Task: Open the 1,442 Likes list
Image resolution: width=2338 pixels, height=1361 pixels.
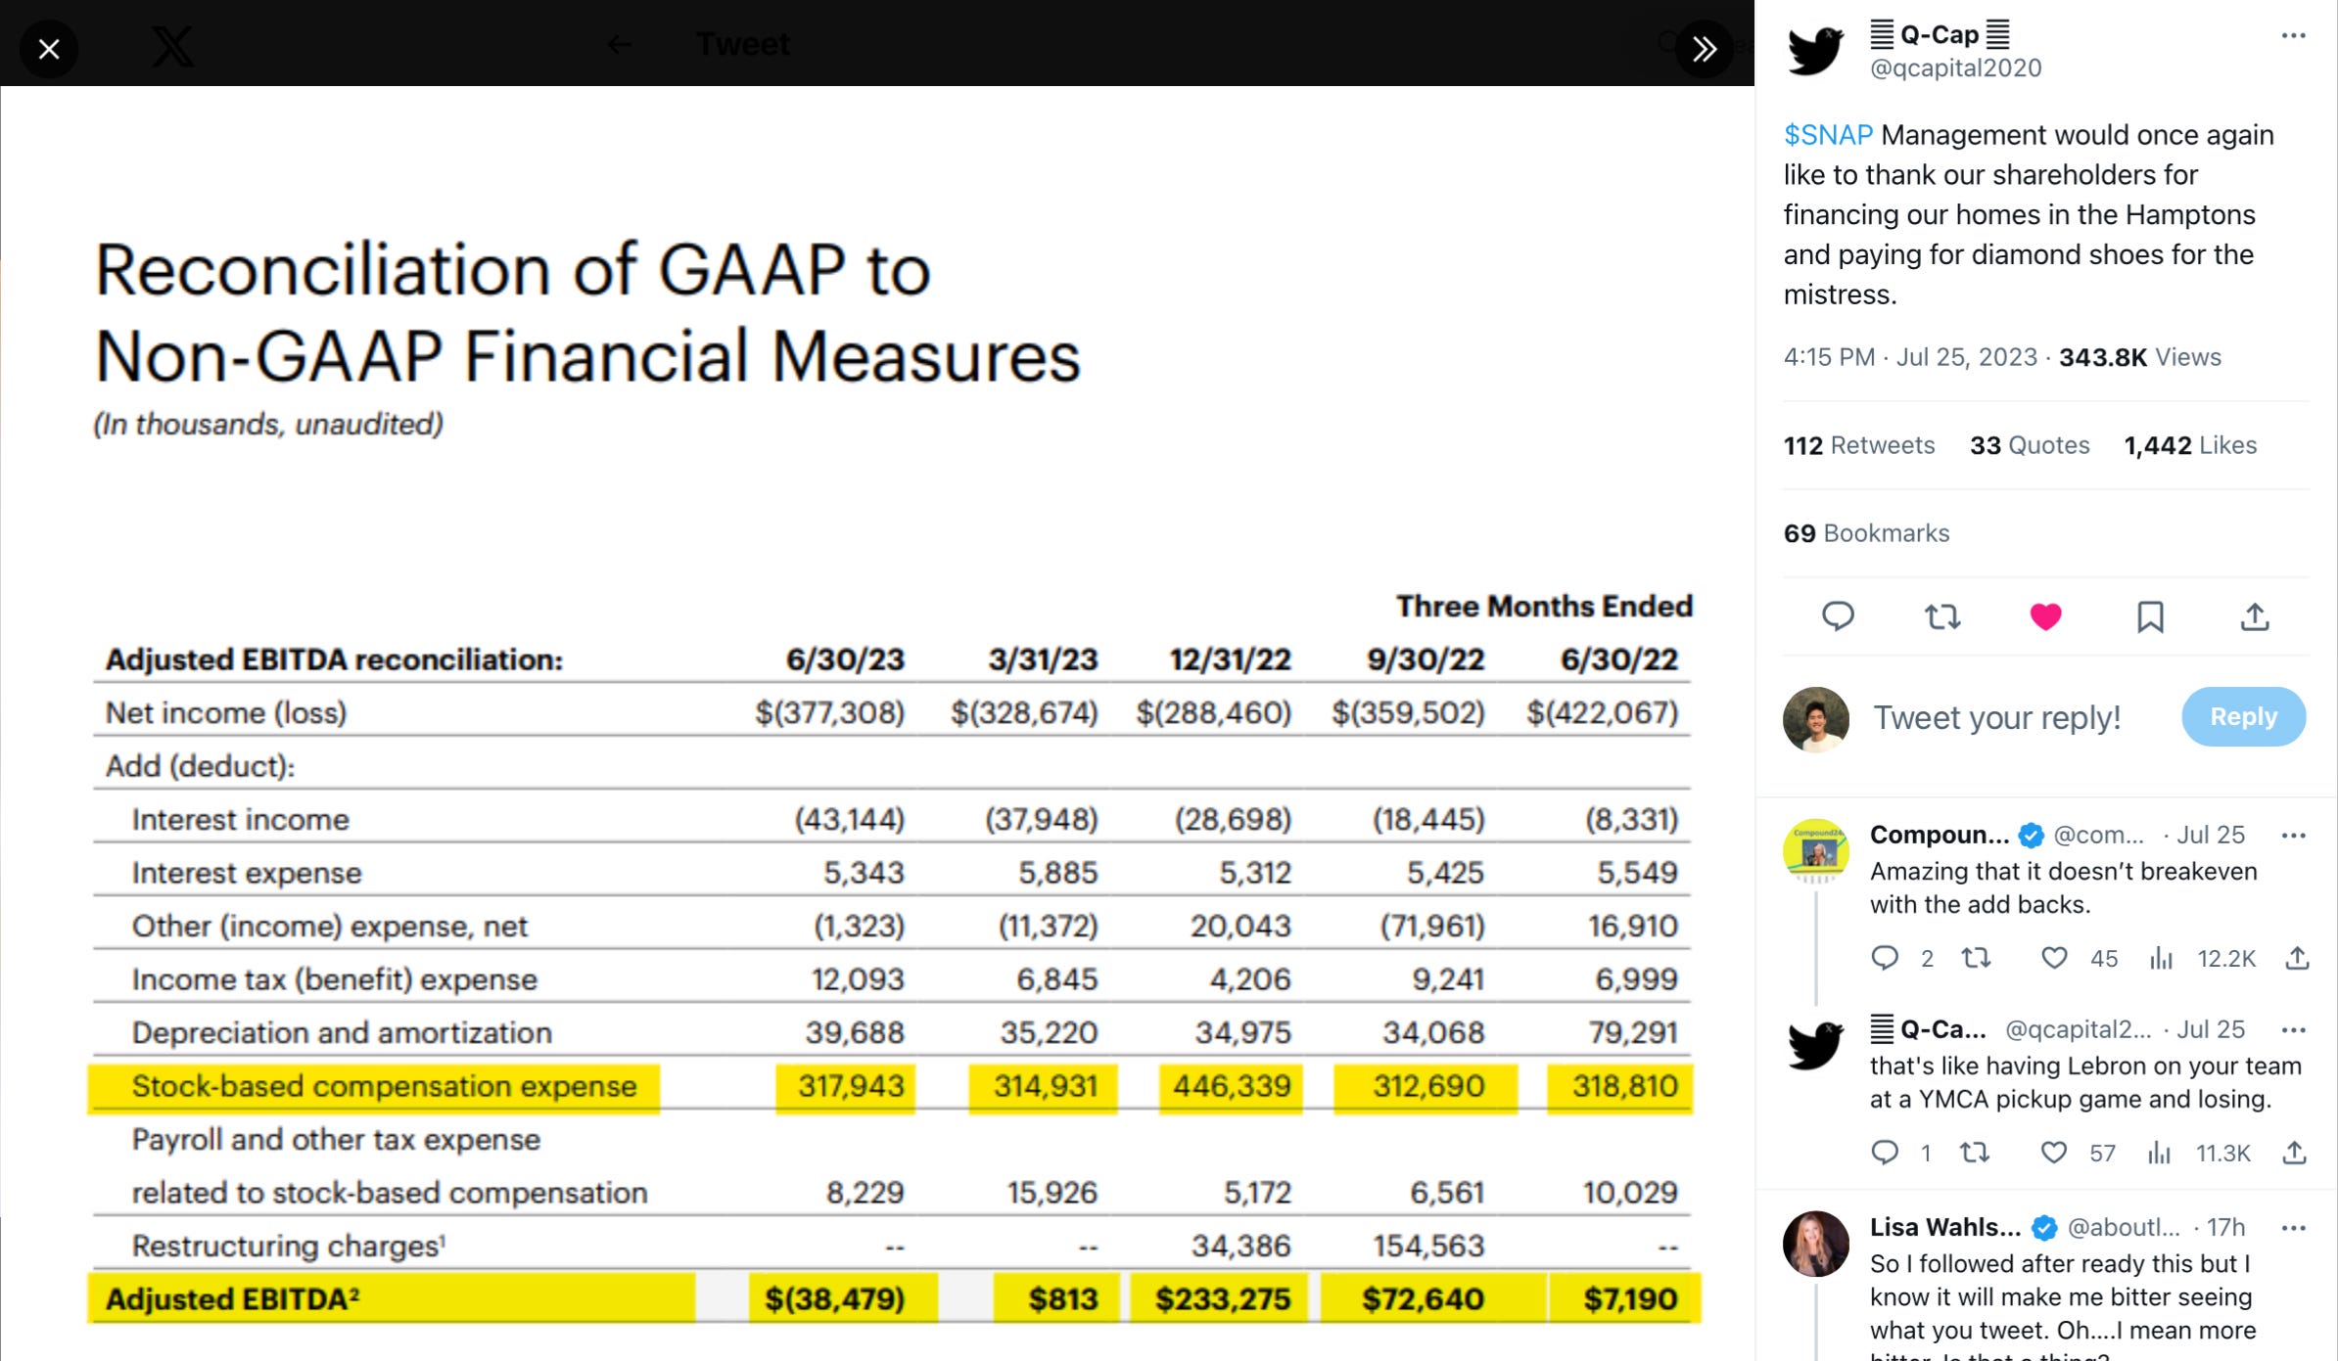Action: tap(2189, 445)
